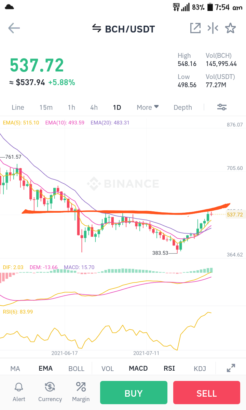Tap the green BUY button
This screenshot has height=410, width=246.
tap(134, 393)
